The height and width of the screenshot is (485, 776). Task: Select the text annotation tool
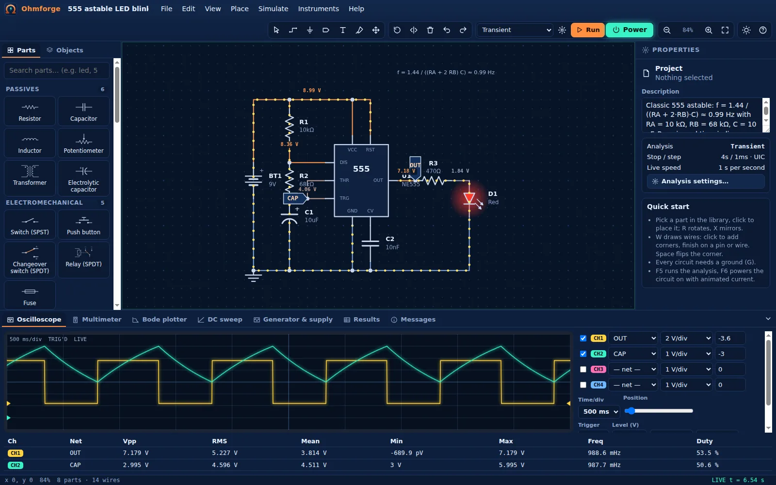point(342,30)
